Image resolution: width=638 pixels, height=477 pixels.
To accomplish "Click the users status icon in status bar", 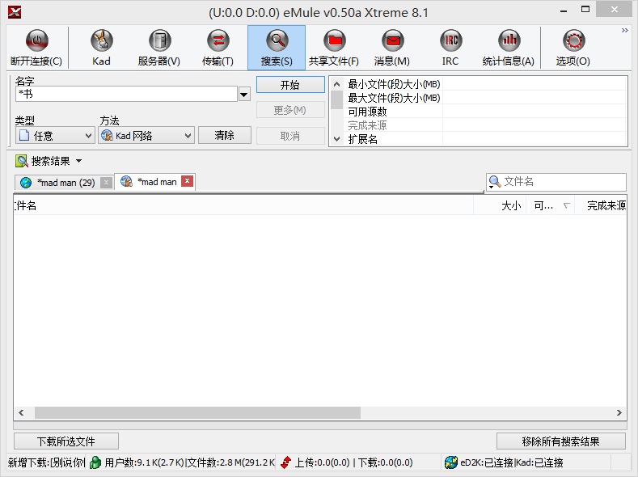I will [95, 462].
